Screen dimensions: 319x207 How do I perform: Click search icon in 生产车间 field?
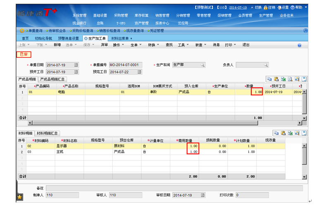coord(202,65)
